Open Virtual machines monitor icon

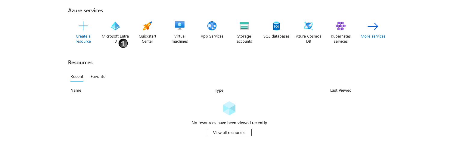[x=180, y=26]
